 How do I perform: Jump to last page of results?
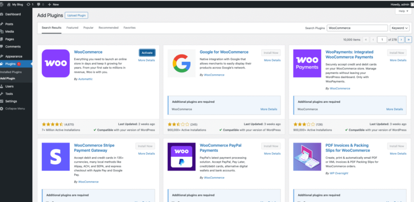pos(409,39)
